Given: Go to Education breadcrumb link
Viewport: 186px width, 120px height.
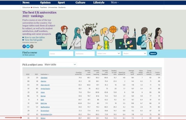Looking at the screenshot, I should [x=26, y=7].
